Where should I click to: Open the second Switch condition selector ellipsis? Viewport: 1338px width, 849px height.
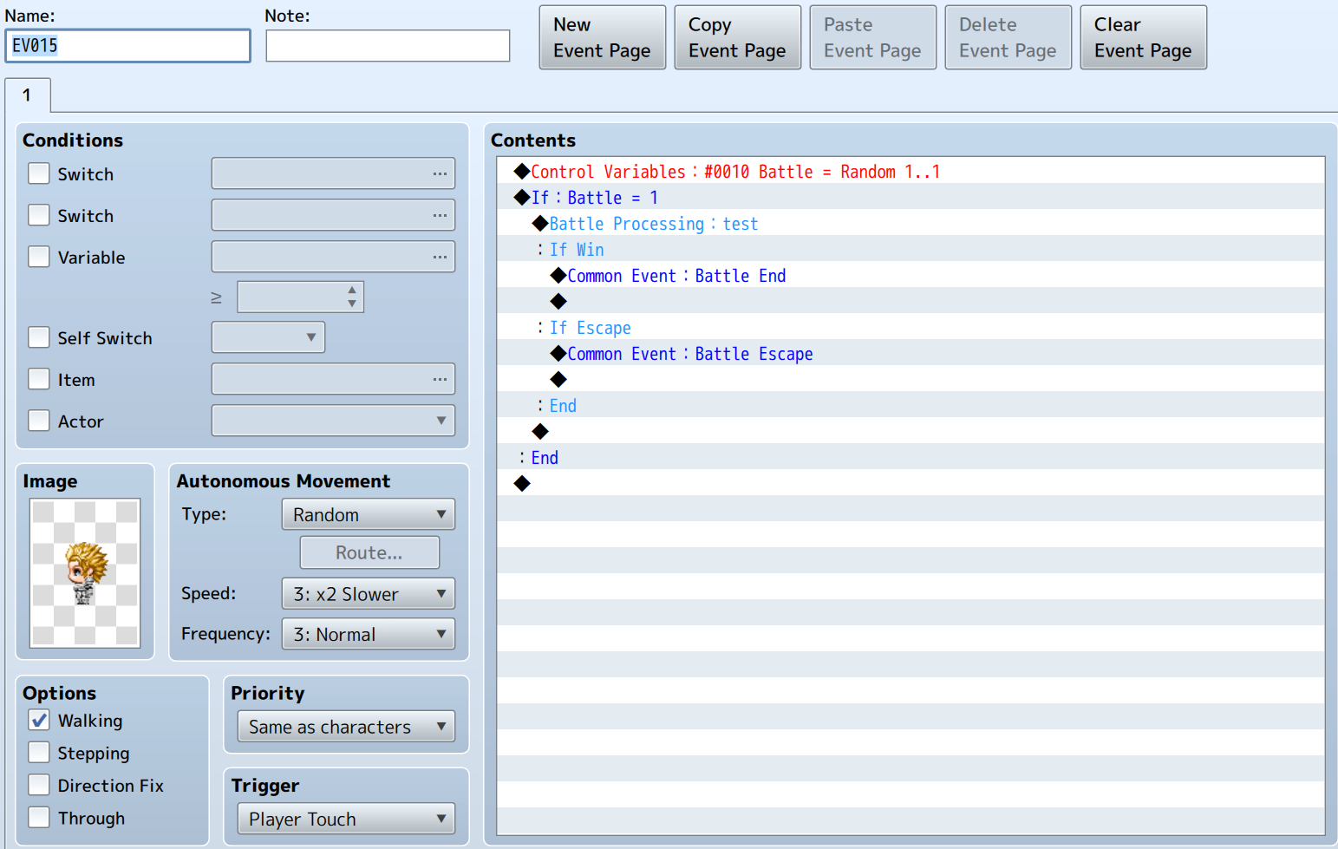coord(440,215)
